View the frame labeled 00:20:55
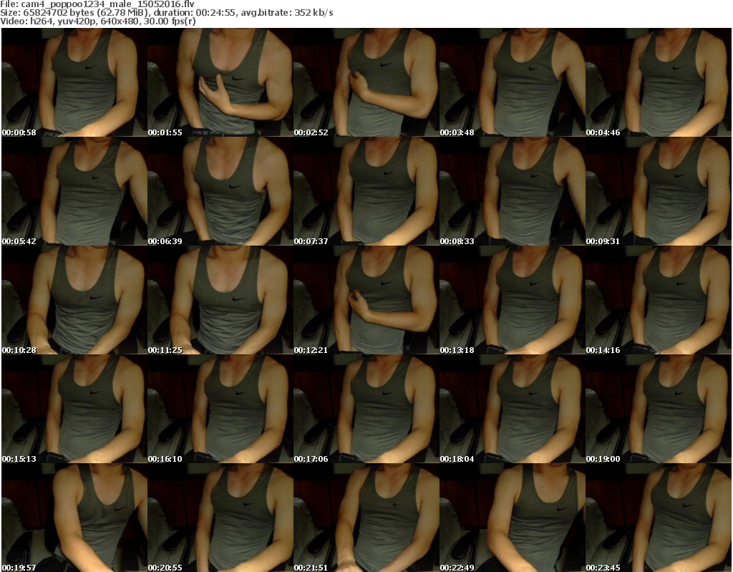The image size is (733, 572). tap(220, 518)
